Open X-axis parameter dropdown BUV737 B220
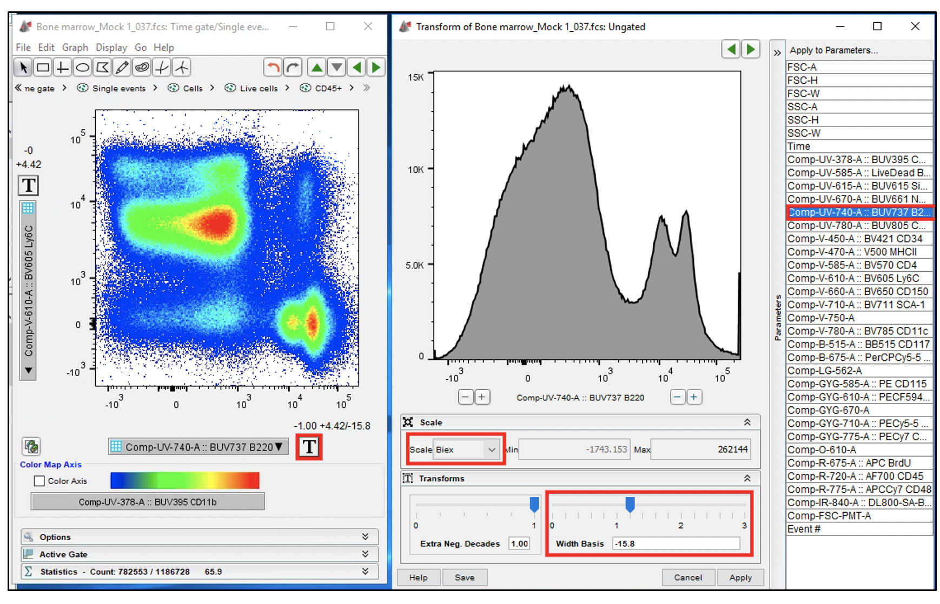The image size is (940, 604). tap(198, 447)
